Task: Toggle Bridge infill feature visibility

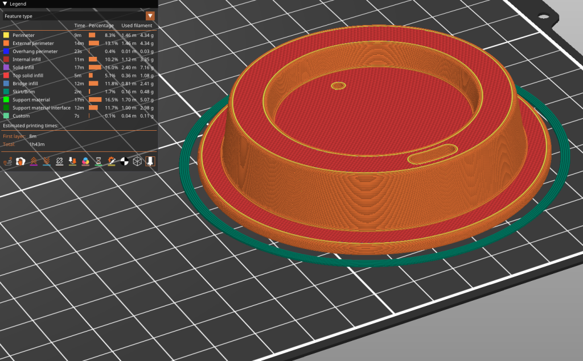Action: tap(25, 84)
